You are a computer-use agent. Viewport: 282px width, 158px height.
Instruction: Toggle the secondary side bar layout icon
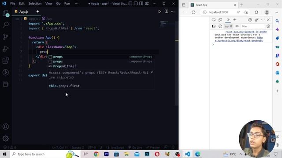point(141,4)
